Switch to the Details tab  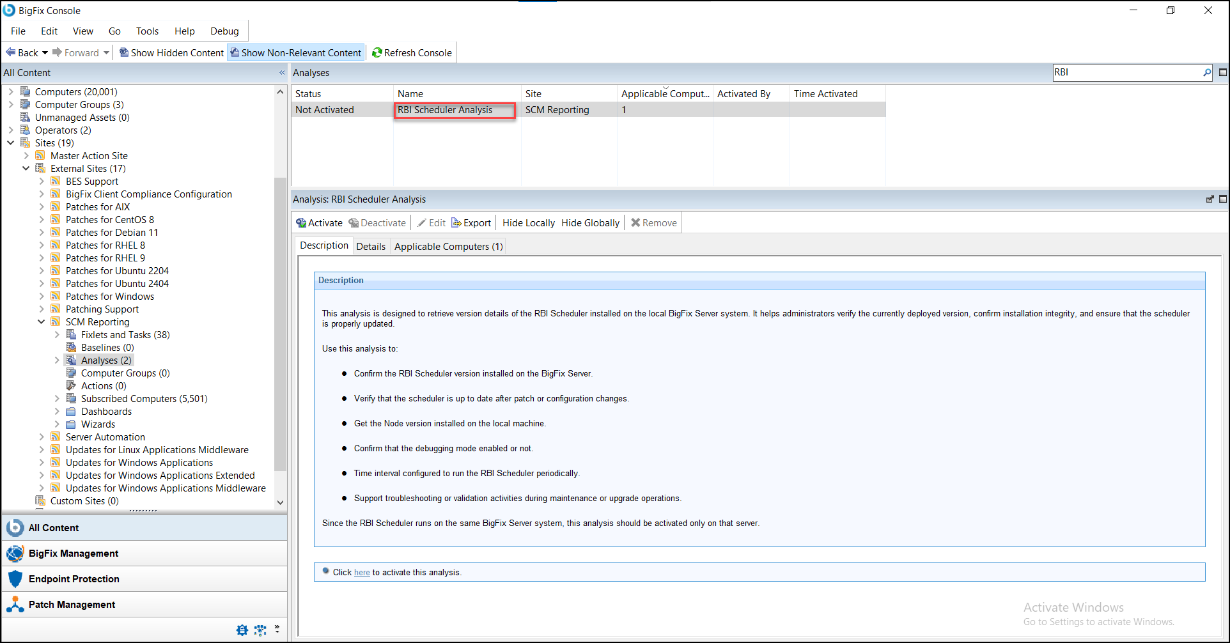(371, 246)
